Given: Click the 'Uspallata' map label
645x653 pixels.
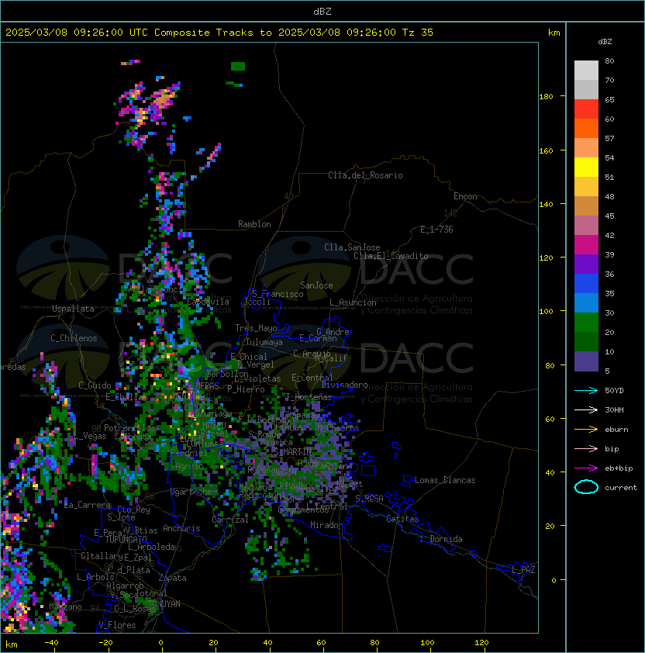Looking at the screenshot, I should point(73,309).
